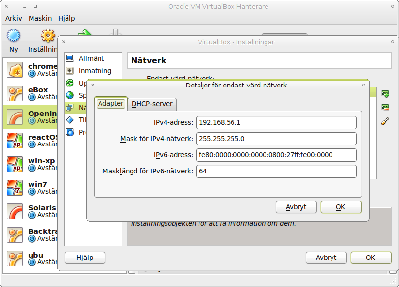399x287 pixels.
Task: Select the chrome virtual machine icon
Action: (15, 70)
